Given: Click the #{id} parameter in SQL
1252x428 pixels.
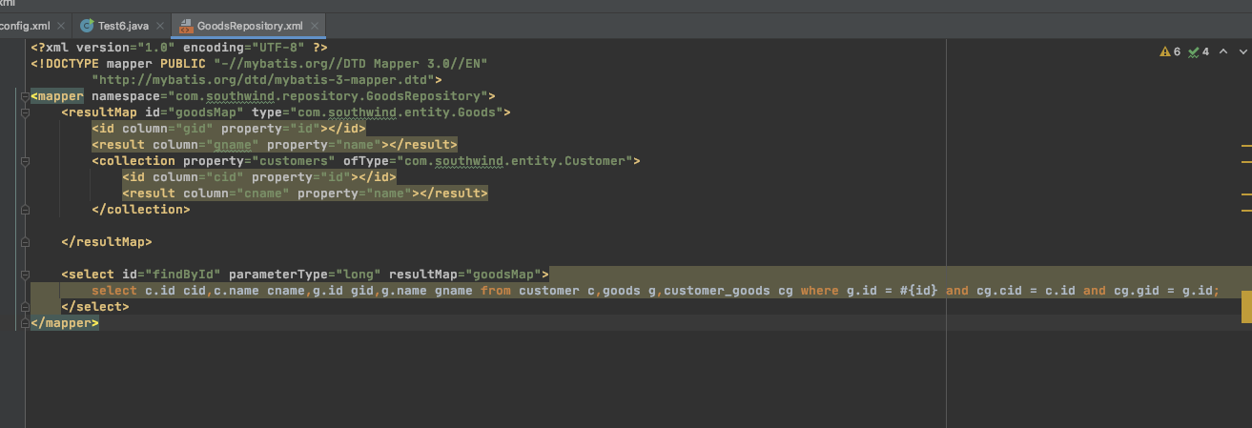Looking at the screenshot, I should point(919,291).
